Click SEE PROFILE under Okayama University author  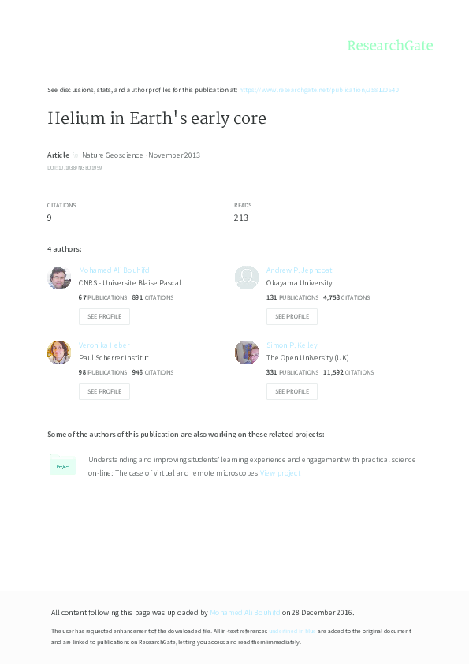point(292,316)
